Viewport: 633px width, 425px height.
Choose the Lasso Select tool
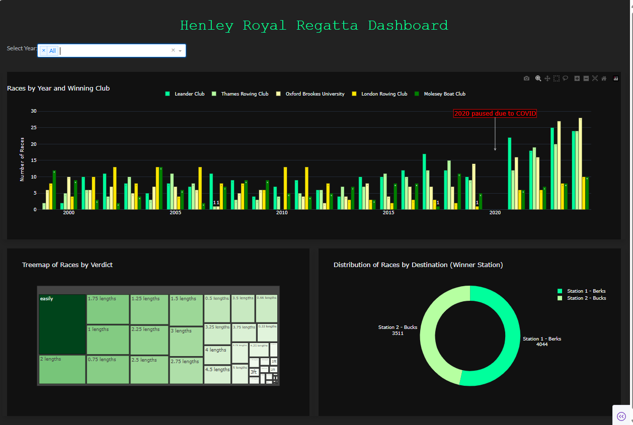(566, 78)
